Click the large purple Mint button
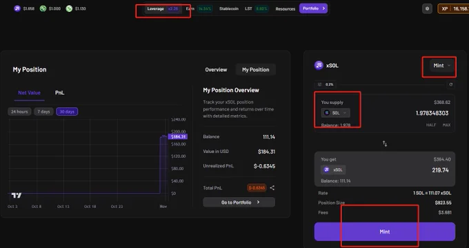This screenshot has height=248, width=469. pos(385,231)
